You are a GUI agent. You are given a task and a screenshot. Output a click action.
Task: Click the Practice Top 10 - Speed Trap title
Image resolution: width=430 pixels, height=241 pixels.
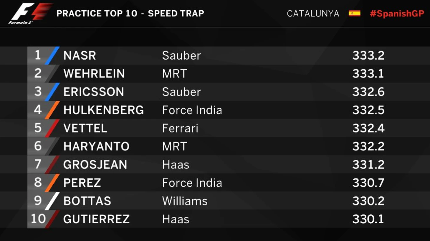[x=130, y=14]
